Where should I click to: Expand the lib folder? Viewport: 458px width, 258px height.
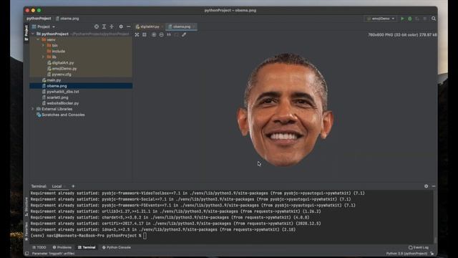pos(43,57)
